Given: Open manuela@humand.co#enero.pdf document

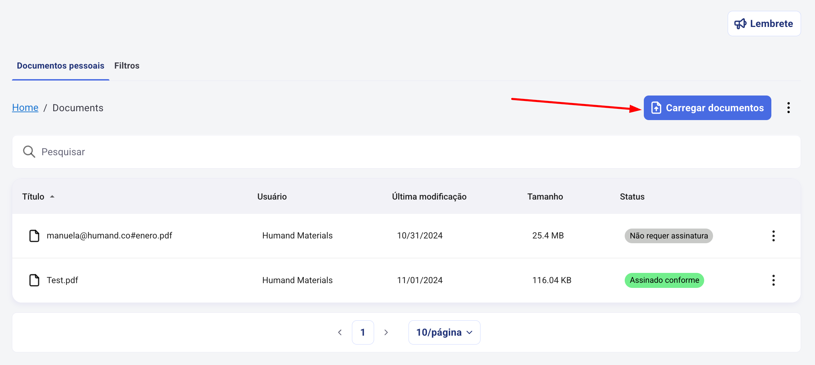Looking at the screenshot, I should click(x=109, y=235).
